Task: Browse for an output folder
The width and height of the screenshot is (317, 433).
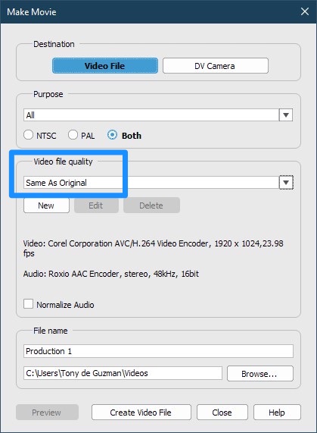Action: click(260, 374)
